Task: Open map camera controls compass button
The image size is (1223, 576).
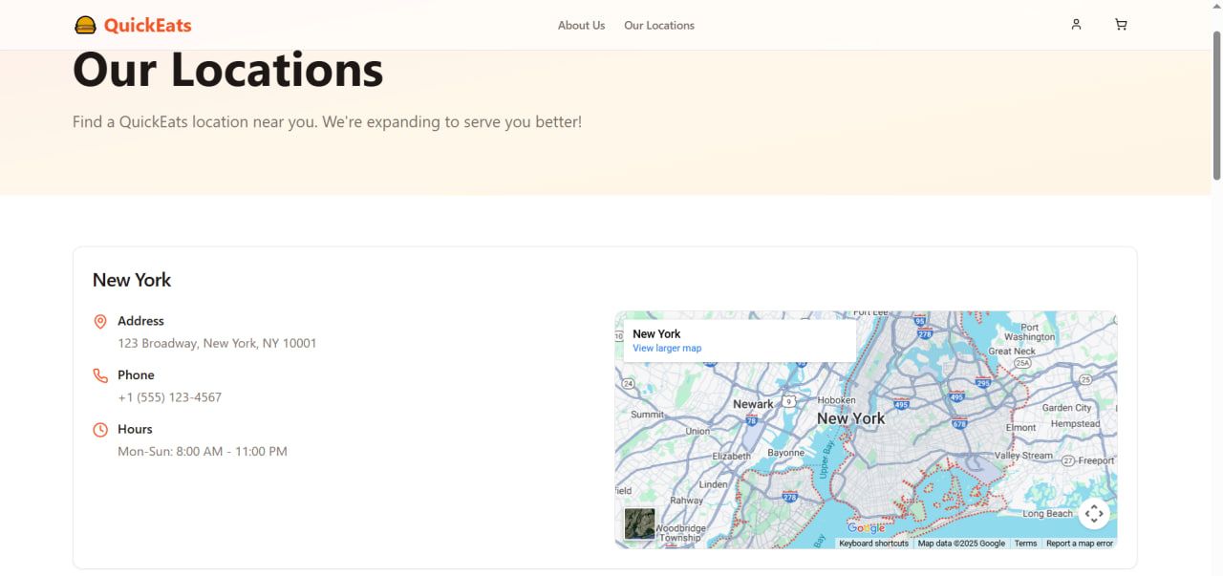Action: coord(1094,514)
